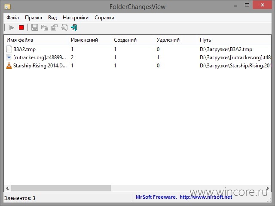This screenshot has height=206, width=275.
Task: Click the Элементов: 3 status bar text
Action: coord(20,198)
